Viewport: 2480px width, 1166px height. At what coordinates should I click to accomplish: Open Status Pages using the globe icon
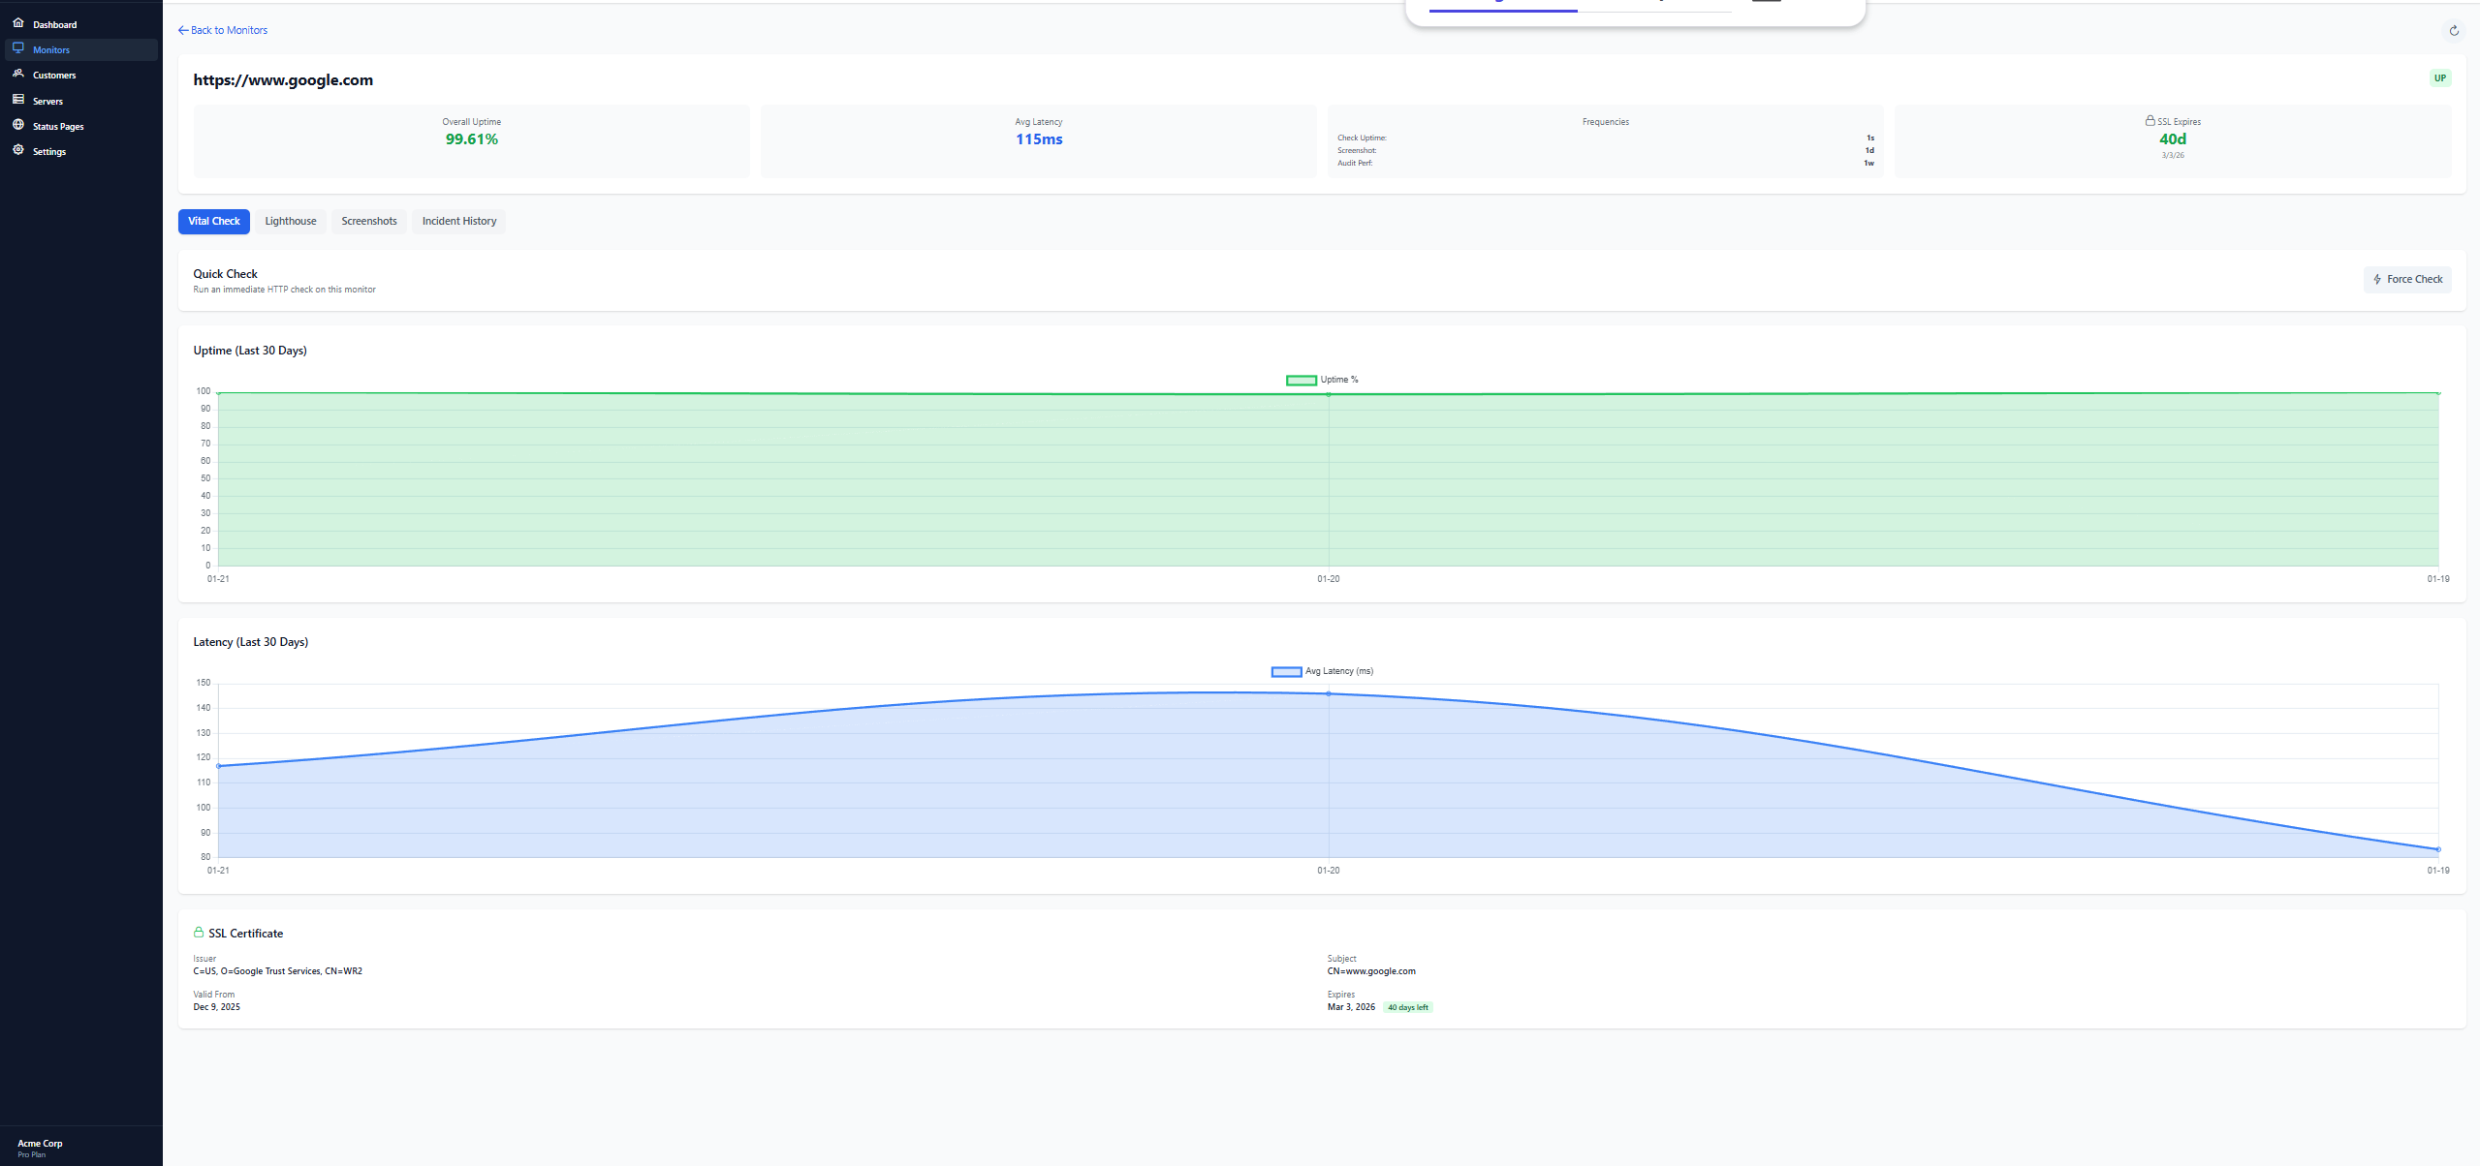coord(18,125)
